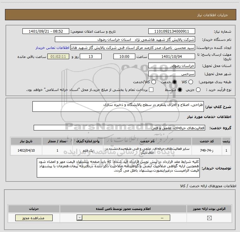The height and width of the screenshot is (232, 240).
Task: Open the permit status combo box
Action: click(x=123, y=218)
